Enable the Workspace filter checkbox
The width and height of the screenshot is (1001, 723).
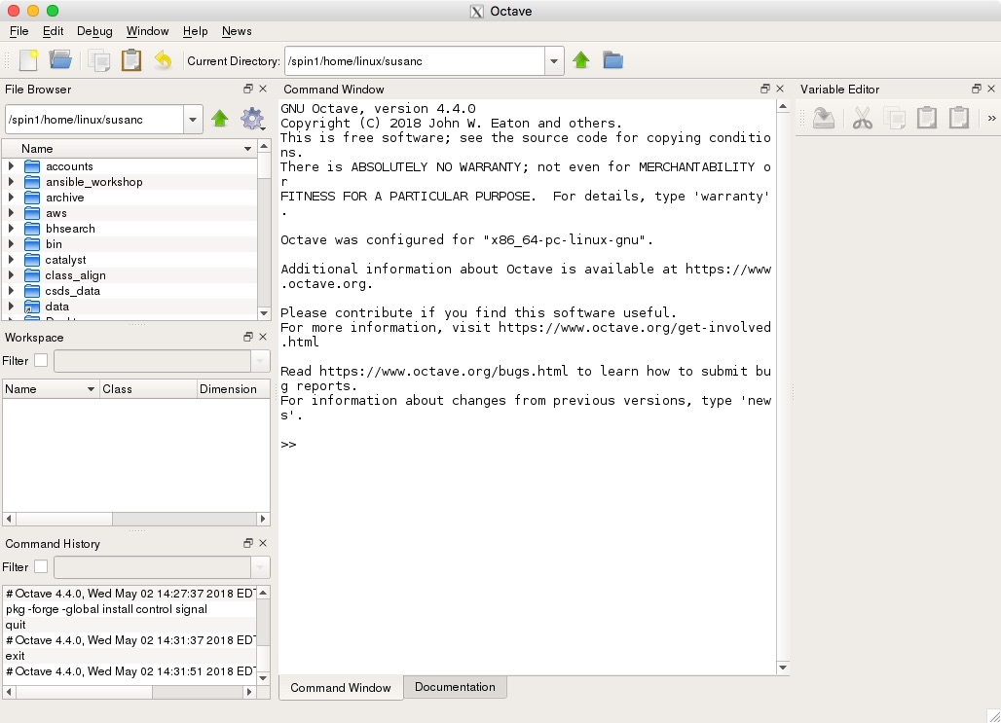click(x=41, y=361)
